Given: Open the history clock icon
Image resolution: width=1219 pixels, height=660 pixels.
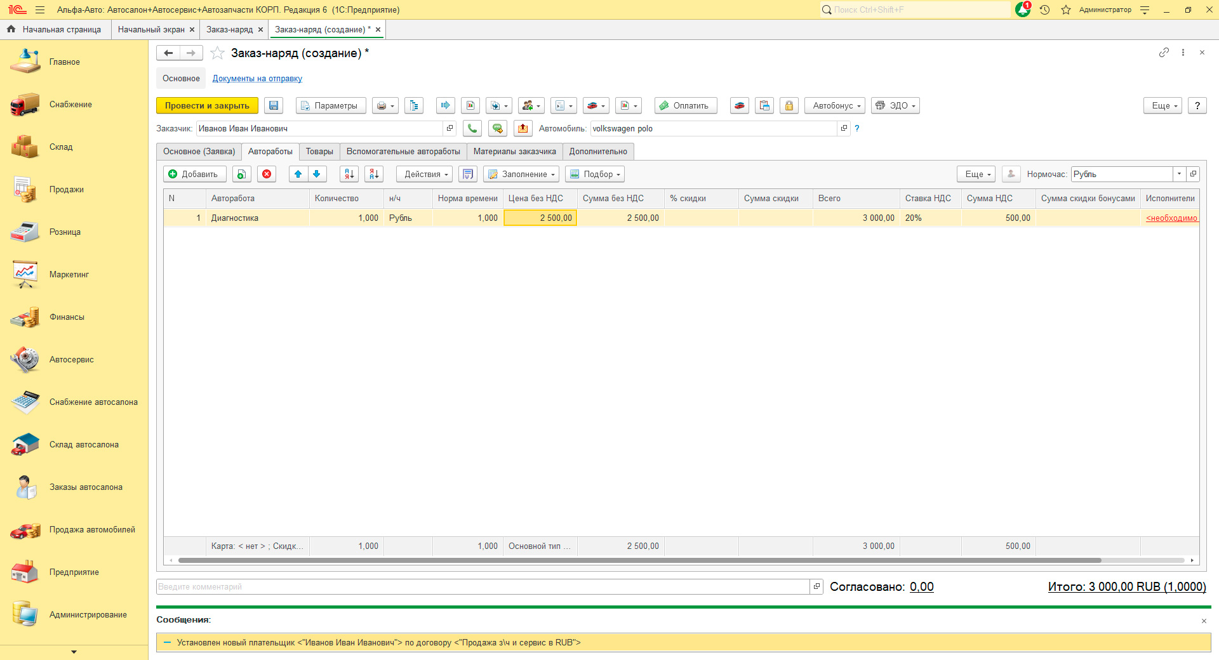Looking at the screenshot, I should [1044, 10].
